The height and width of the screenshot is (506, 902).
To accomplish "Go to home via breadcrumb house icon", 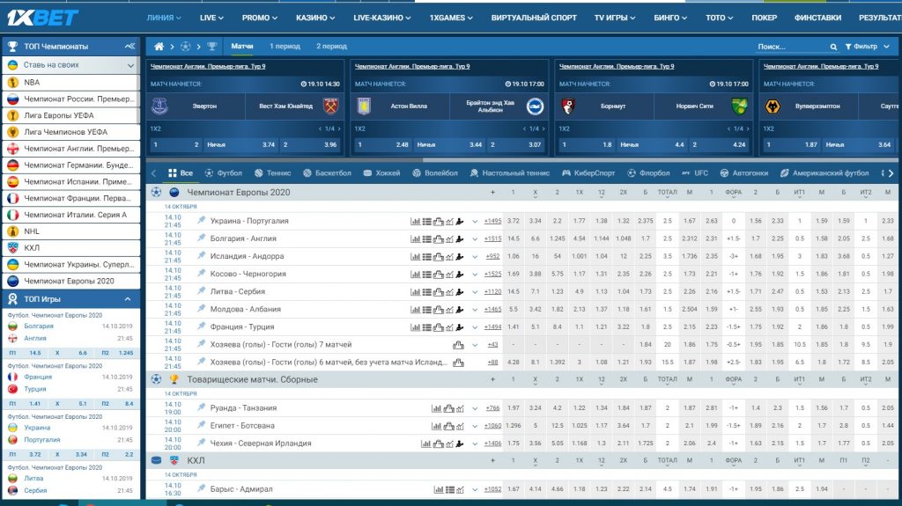I will (x=159, y=46).
